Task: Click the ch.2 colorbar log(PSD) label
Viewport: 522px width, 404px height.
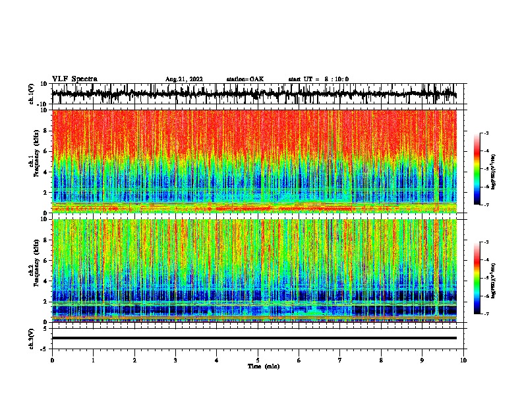Action: tap(494, 281)
